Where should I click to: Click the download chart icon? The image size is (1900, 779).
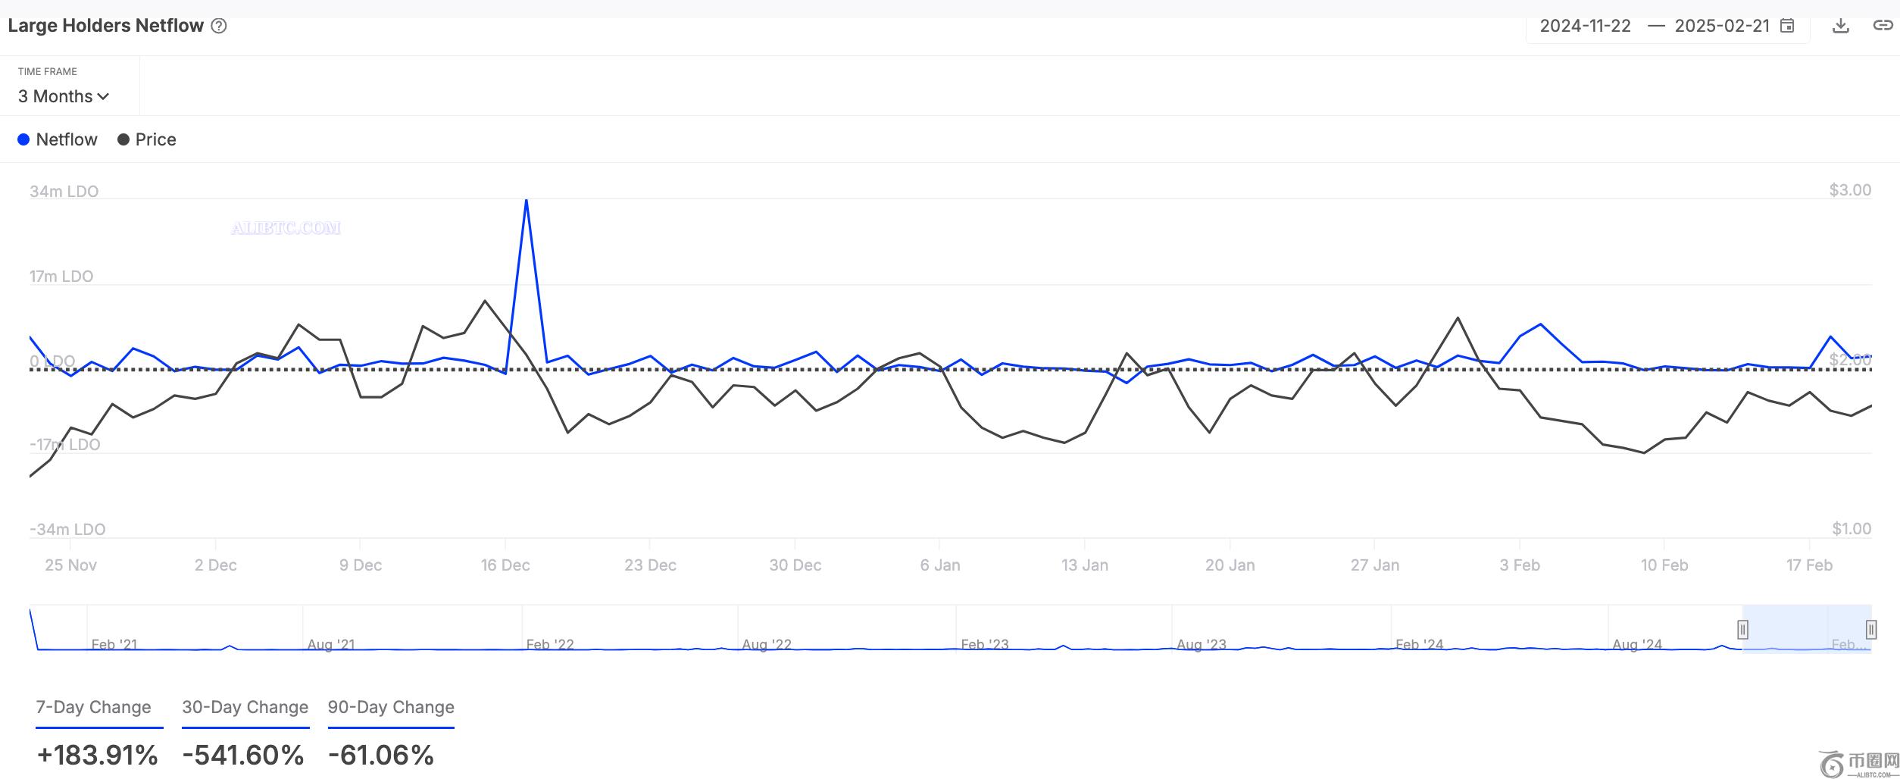coord(1841,26)
